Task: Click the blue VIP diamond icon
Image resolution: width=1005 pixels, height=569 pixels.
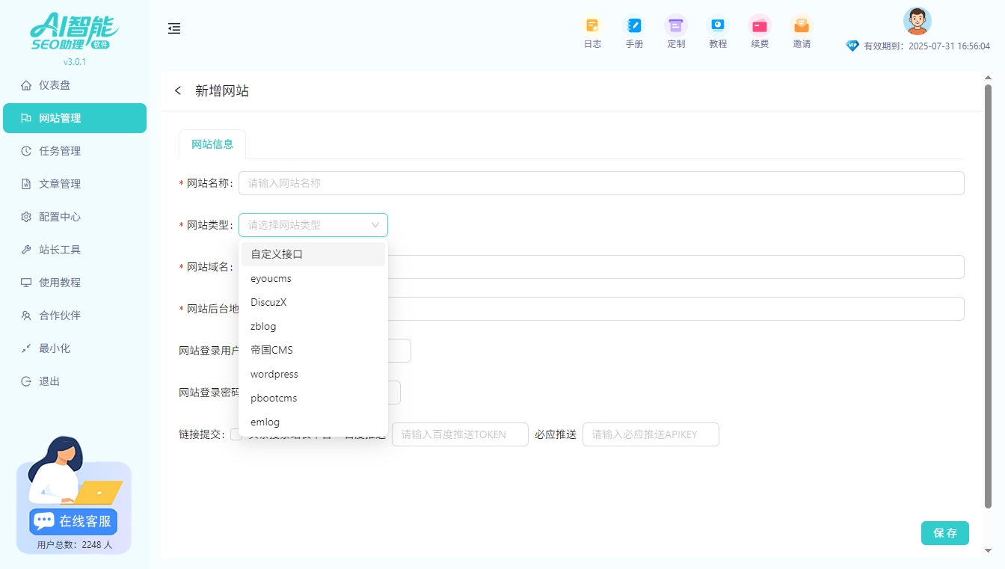Action: (x=852, y=46)
